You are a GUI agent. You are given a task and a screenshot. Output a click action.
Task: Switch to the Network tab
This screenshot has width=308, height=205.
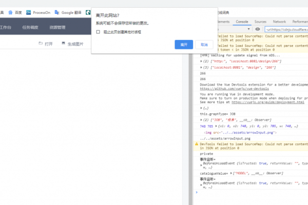[x=279, y=22]
